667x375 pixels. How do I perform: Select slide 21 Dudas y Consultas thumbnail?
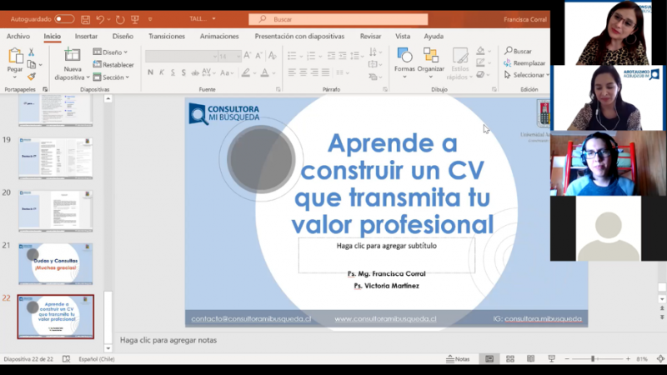pyautogui.click(x=55, y=263)
